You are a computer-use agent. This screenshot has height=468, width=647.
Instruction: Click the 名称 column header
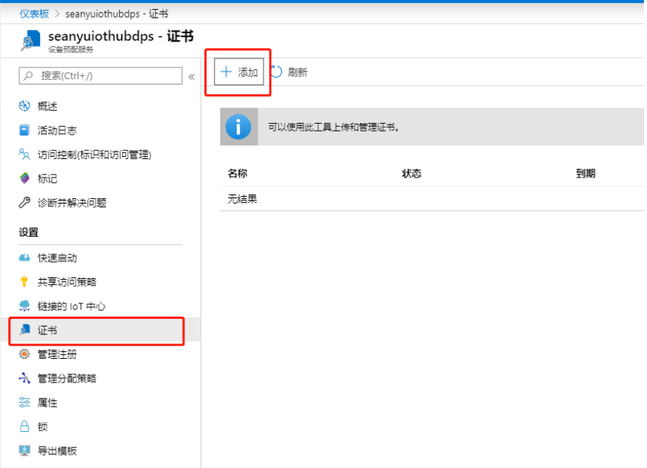(237, 174)
